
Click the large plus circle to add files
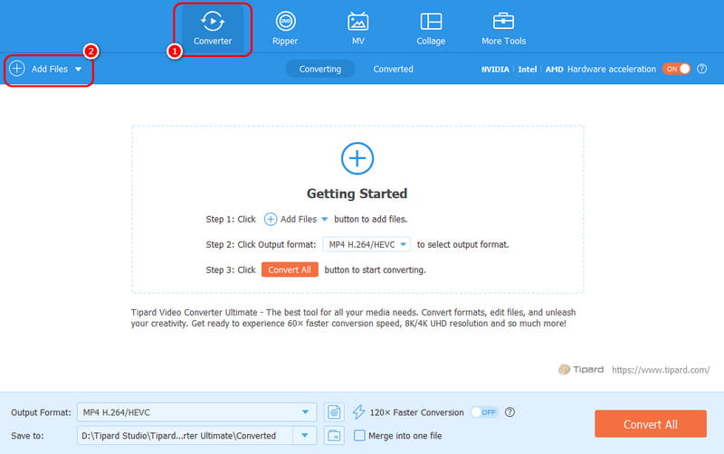click(357, 158)
